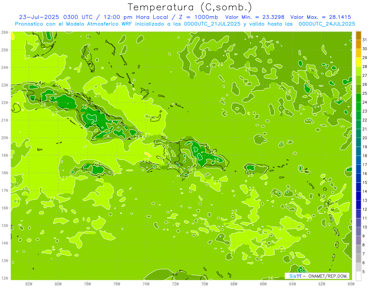Click the 60W longitude axis label
The height and width of the screenshot is (288, 373).
(x=351, y=284)
